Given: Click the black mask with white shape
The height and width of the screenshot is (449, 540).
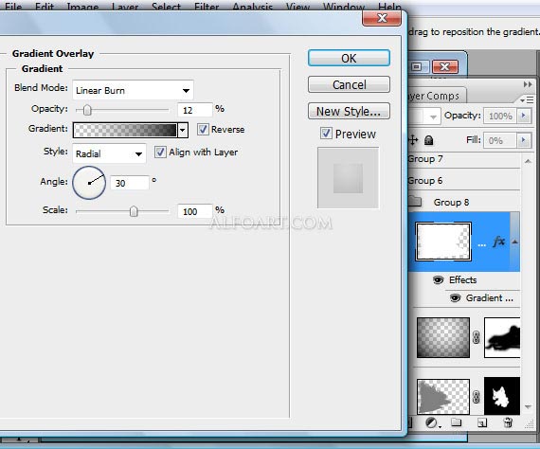Looking at the screenshot, I should pos(502,396).
